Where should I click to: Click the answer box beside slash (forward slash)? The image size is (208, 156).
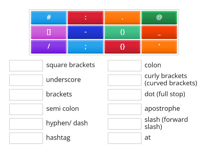[125, 123]
